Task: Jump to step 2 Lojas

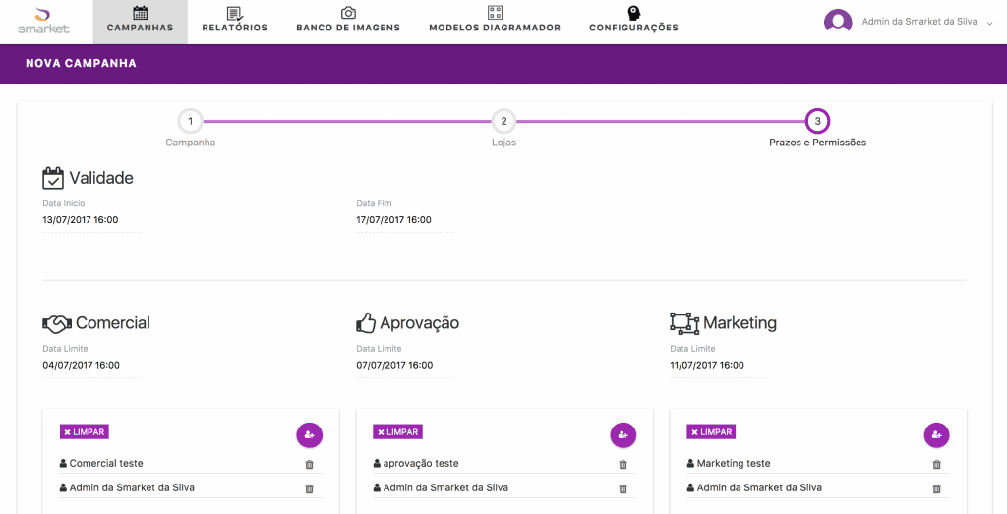Action: click(503, 122)
